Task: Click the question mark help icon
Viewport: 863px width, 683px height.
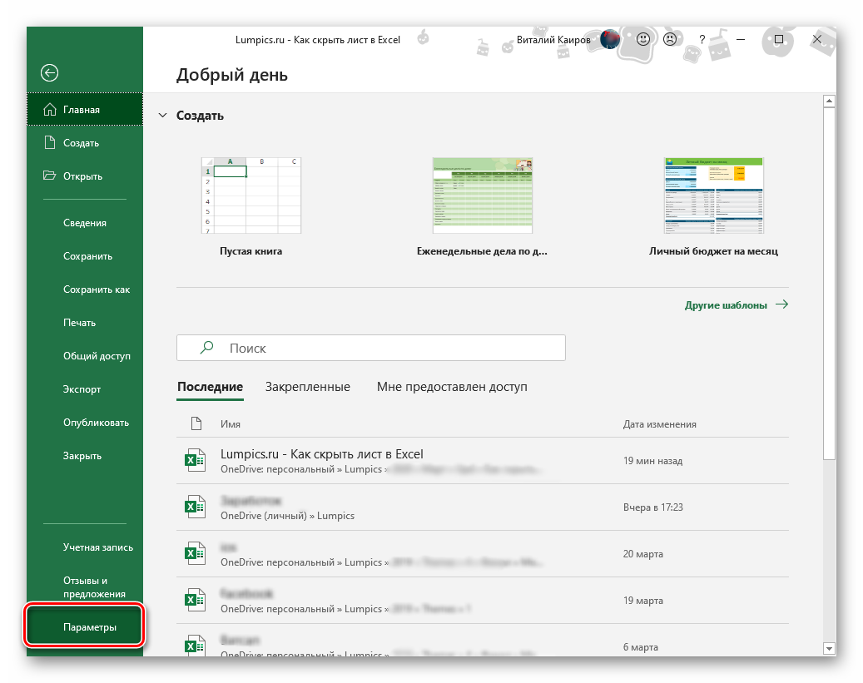Action: click(702, 39)
